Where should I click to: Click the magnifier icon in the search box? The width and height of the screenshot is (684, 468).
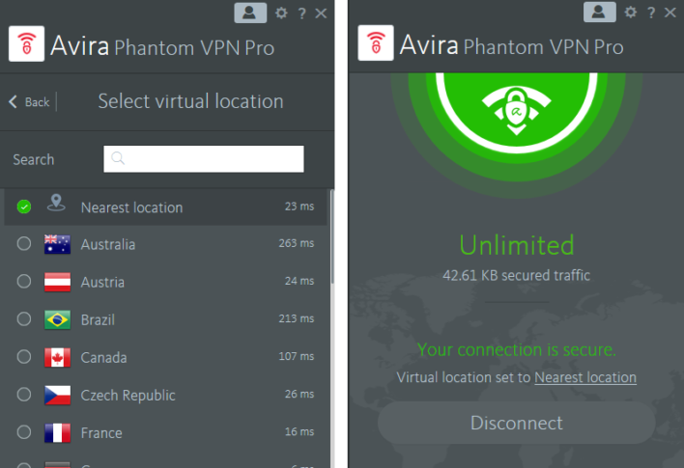[119, 159]
